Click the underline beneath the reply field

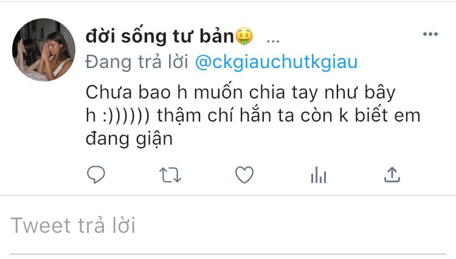[228, 254]
